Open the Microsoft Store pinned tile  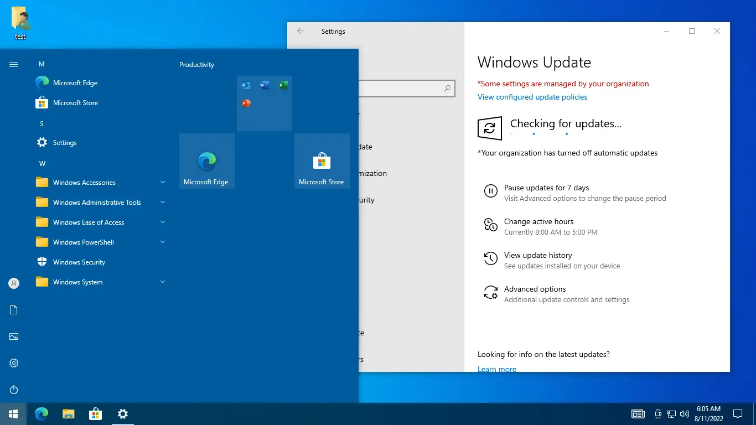(x=322, y=161)
